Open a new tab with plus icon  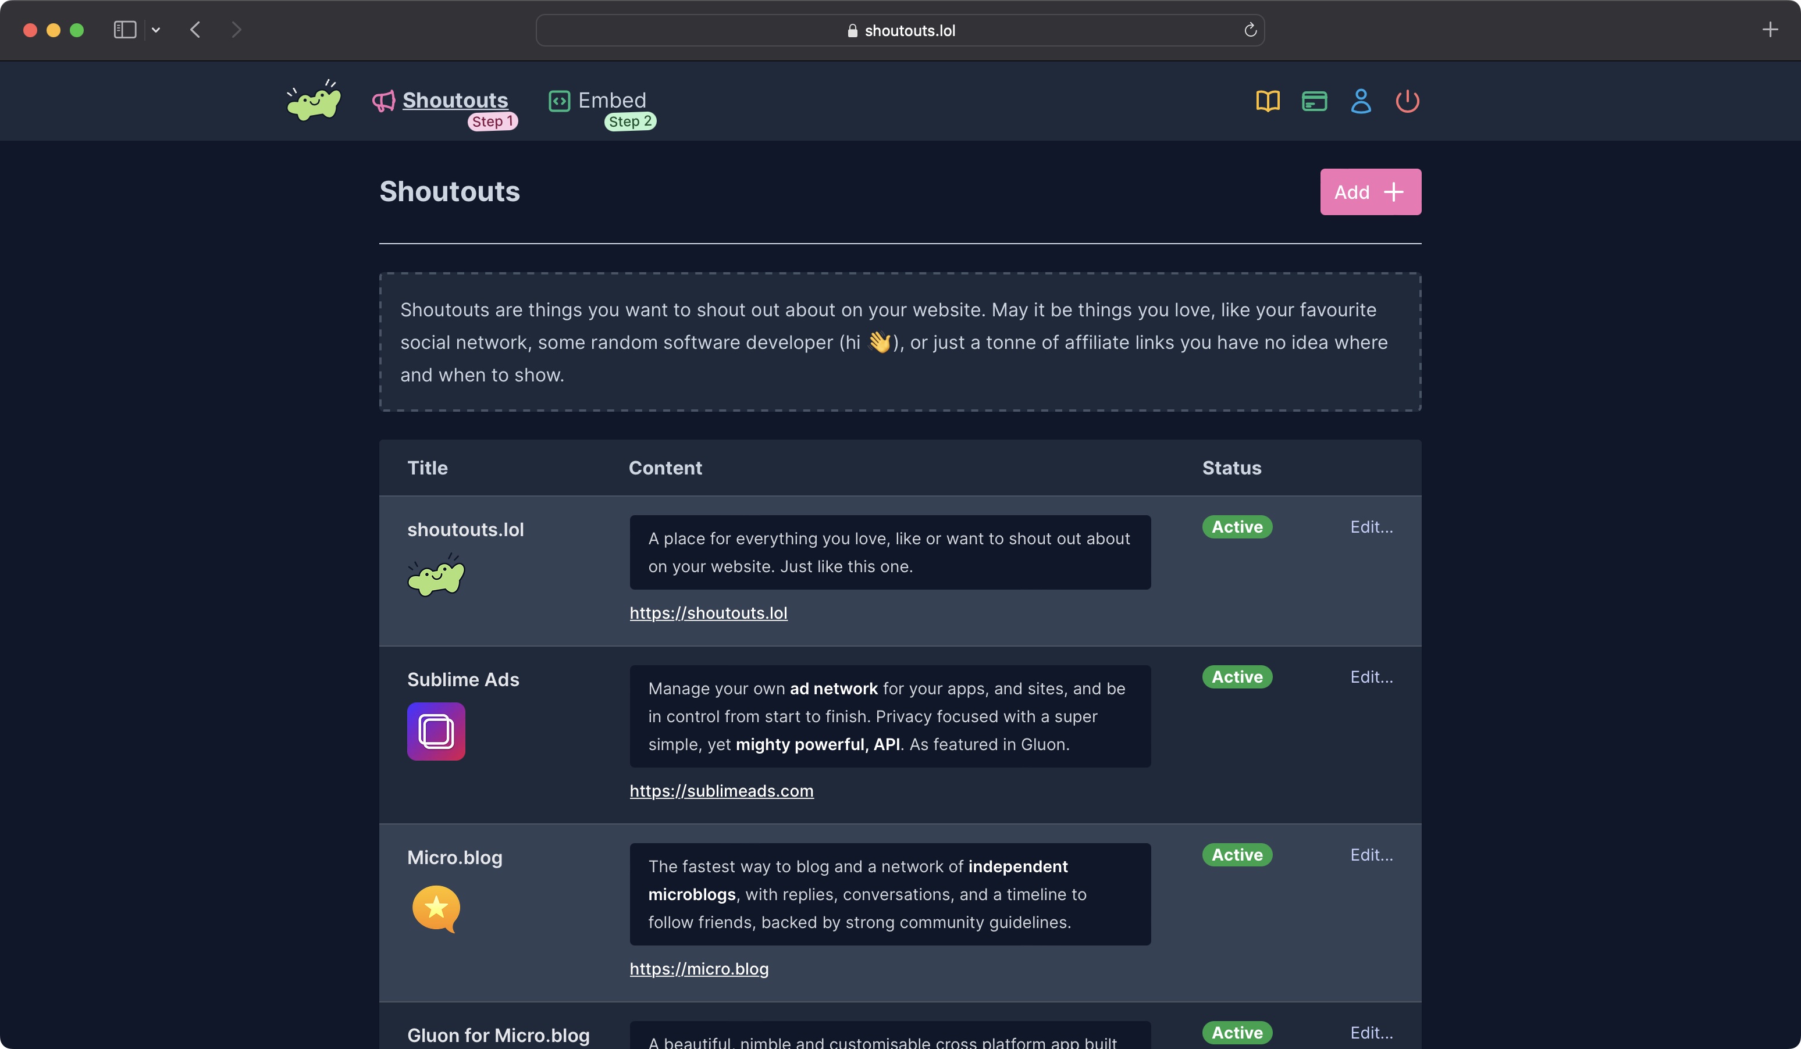click(x=1770, y=30)
